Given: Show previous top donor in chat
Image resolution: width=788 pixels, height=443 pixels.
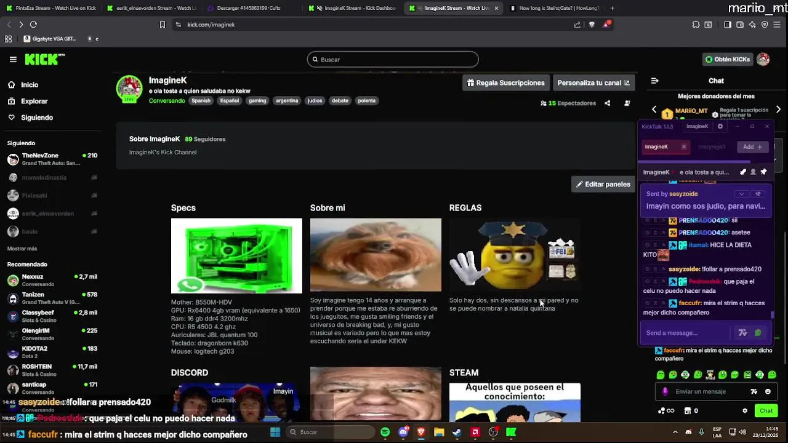Looking at the screenshot, I should pyautogui.click(x=654, y=110).
